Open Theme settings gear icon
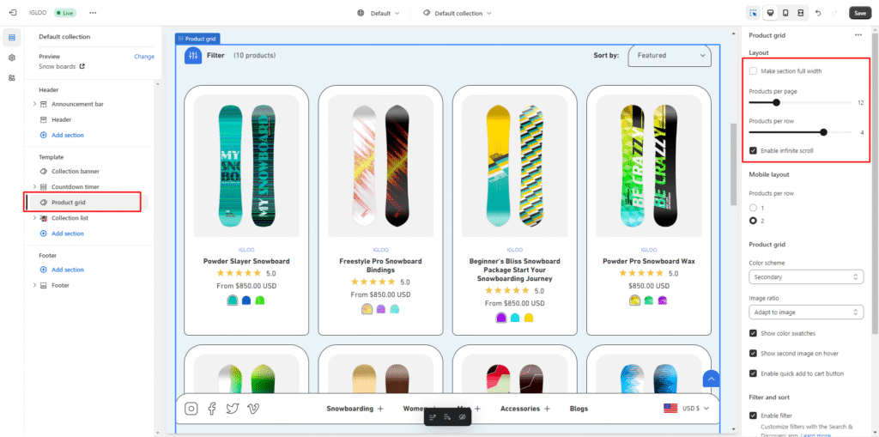Screen dimensions: 879x437 pos(12,58)
